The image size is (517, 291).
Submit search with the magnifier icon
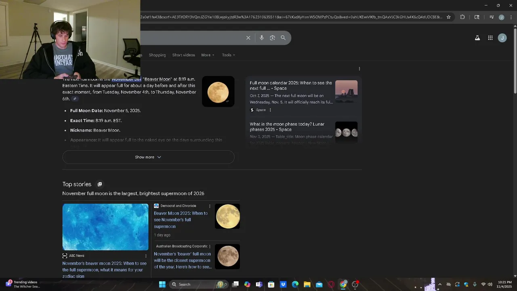(283, 38)
